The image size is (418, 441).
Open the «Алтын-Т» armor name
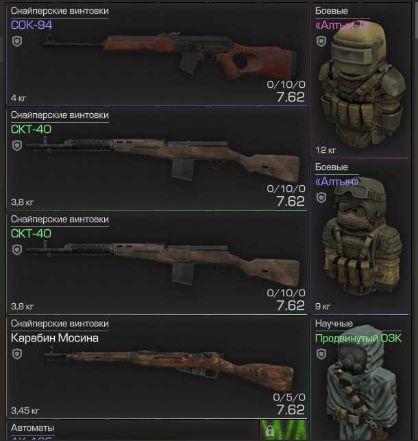(342, 25)
